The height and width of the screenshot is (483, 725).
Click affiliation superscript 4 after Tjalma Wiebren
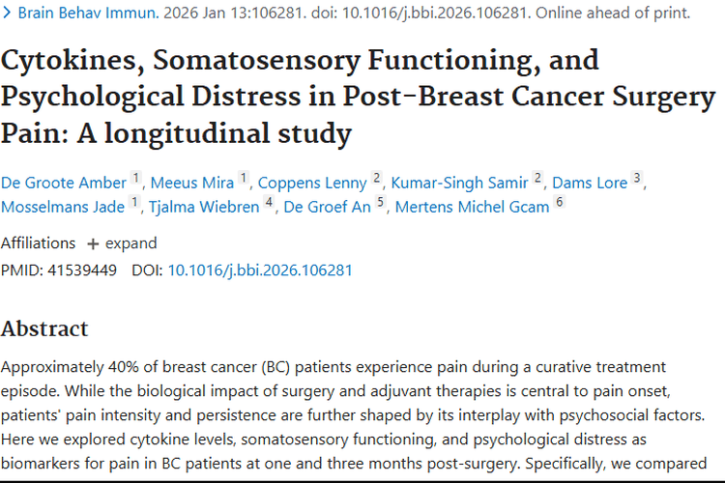[270, 203]
